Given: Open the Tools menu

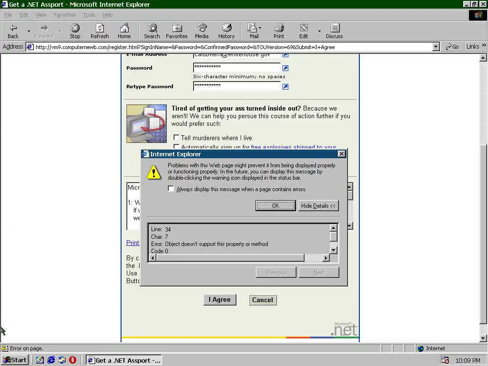Looking at the screenshot, I should 89,15.
